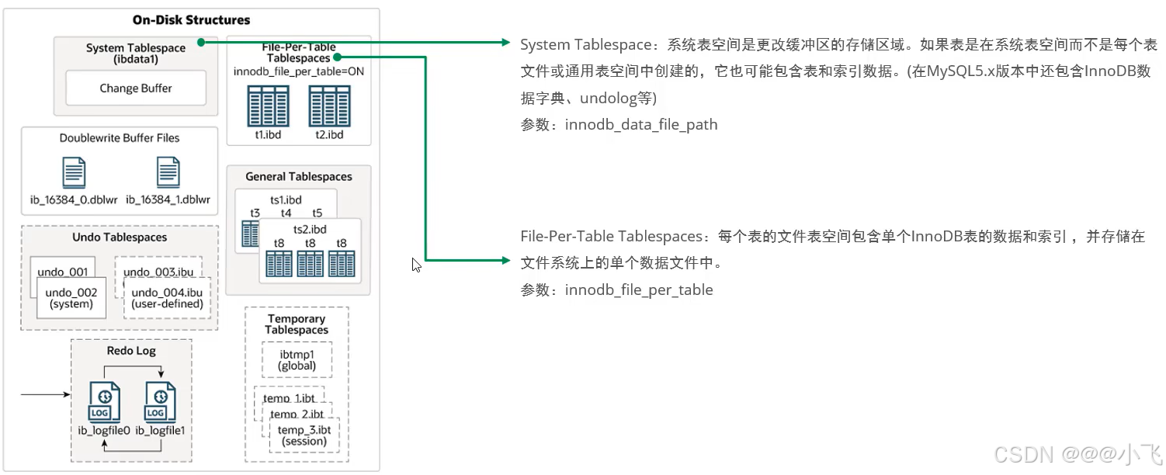Click the t1.ibd table icon

[x=268, y=106]
